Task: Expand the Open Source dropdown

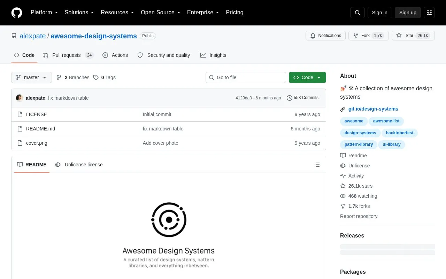Action: pos(161,13)
